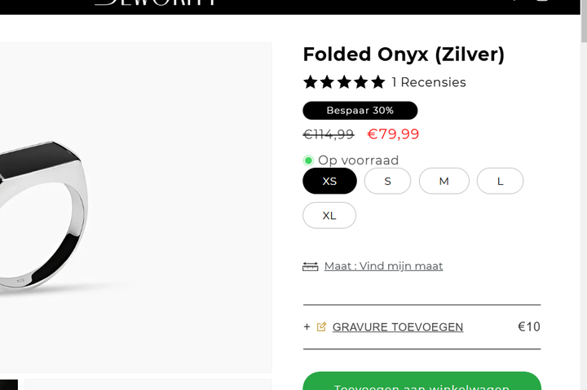Click the ruler size guide icon
587x390 pixels.
click(310, 266)
